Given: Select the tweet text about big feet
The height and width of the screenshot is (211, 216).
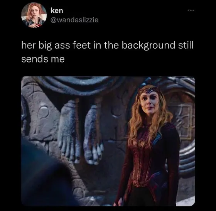Looking at the screenshot, I should pos(107,52).
